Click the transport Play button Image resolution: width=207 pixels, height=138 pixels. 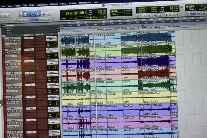point(172,14)
